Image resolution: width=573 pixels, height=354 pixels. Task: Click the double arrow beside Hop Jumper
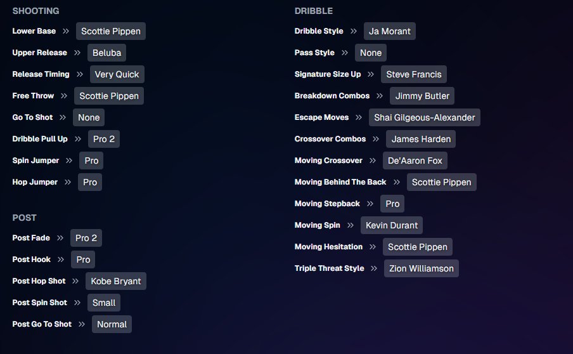click(x=68, y=182)
